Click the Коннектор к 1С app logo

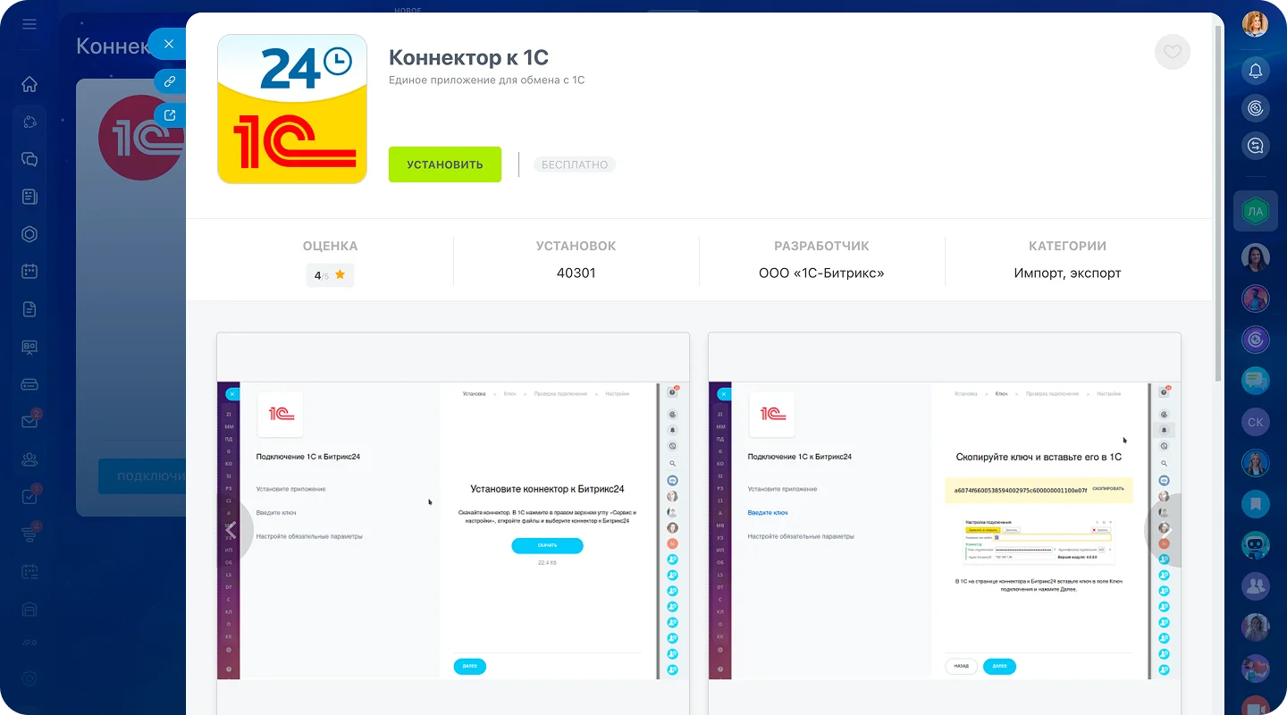pyautogui.click(x=292, y=109)
